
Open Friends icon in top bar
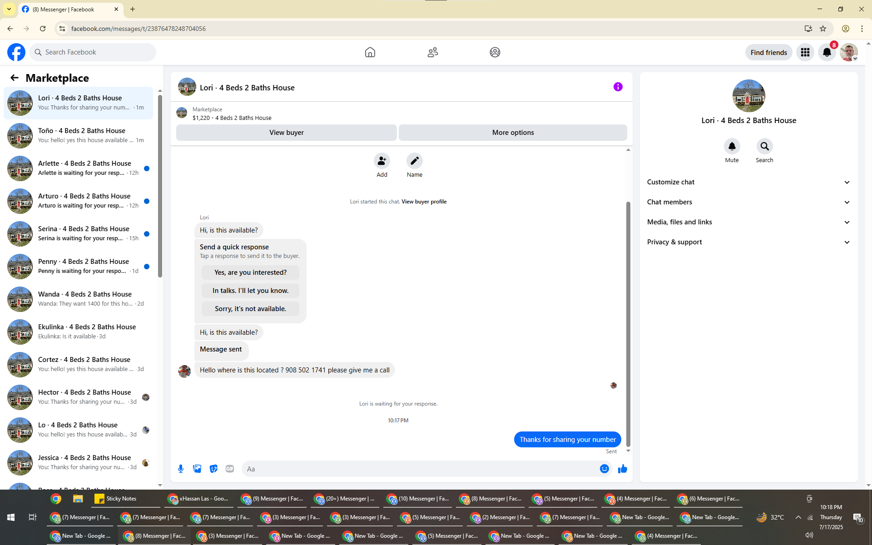point(433,52)
